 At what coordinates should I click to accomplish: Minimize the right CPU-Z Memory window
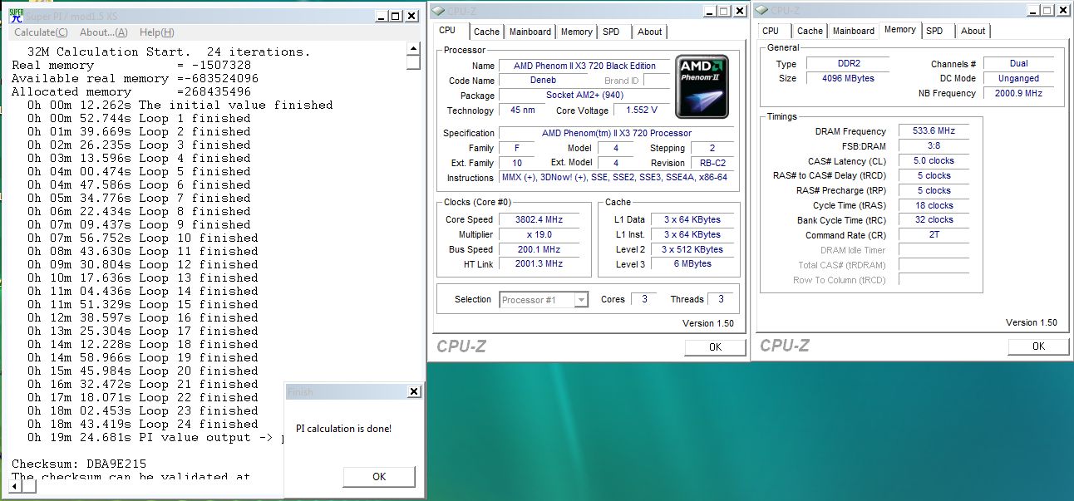tap(1032, 10)
